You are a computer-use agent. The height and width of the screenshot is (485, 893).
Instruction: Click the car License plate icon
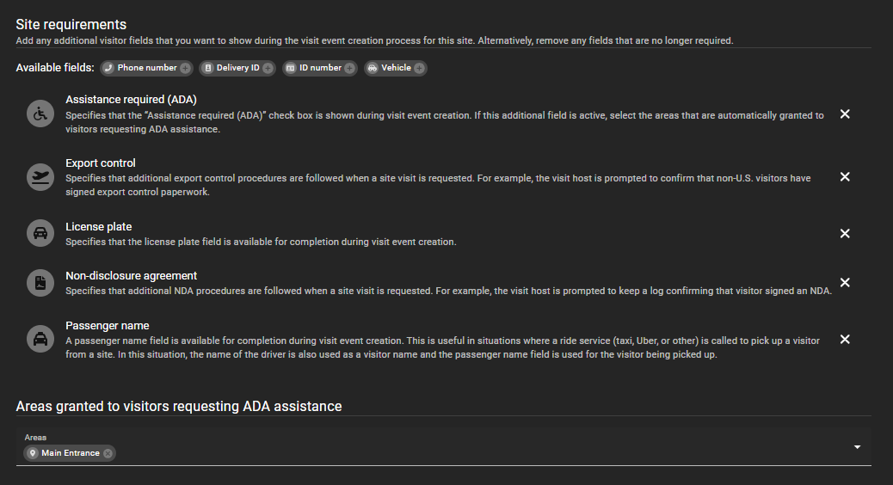[x=40, y=234]
